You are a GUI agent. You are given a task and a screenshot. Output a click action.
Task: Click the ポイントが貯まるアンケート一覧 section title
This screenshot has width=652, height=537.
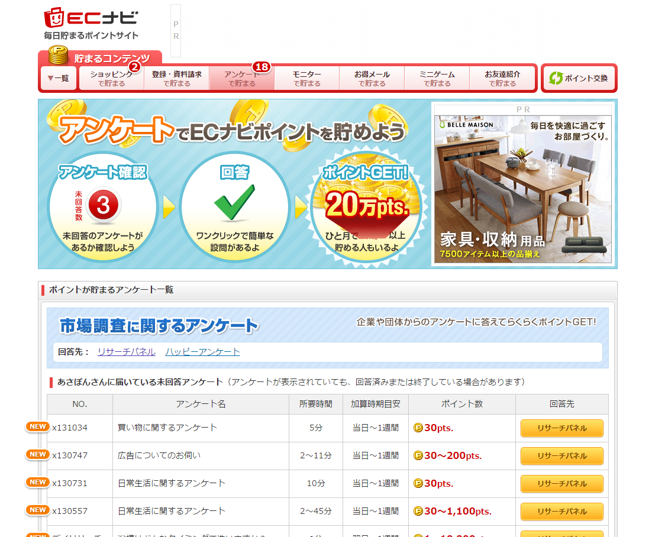111,290
